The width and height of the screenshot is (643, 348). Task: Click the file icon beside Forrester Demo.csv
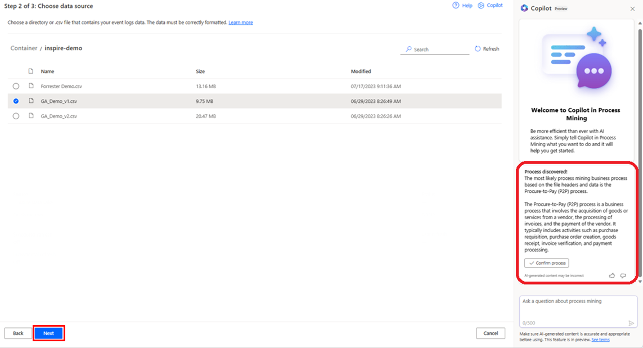click(x=31, y=86)
